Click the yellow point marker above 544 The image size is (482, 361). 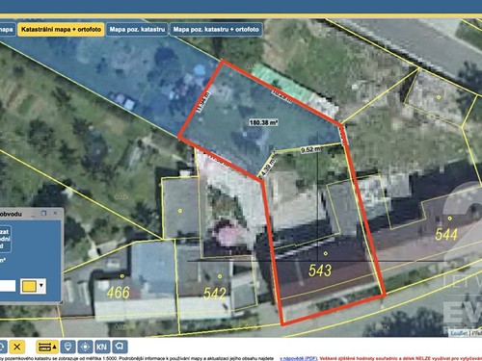[450, 219]
